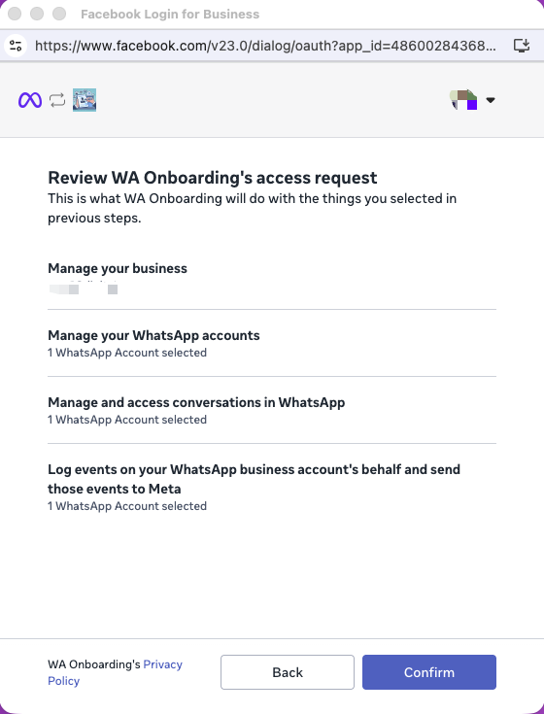The height and width of the screenshot is (714, 544).
Task: Click the 'Facebook Login for Business' window title
Action: coord(170,15)
